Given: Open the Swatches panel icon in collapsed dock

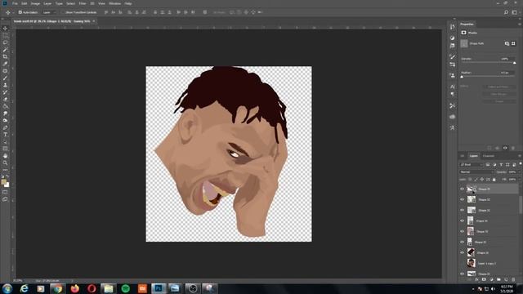Looking at the screenshot, I should pos(452,46).
